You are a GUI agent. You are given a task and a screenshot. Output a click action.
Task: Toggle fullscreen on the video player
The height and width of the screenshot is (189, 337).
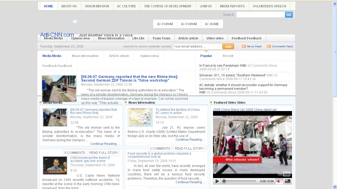[x=288, y=181]
